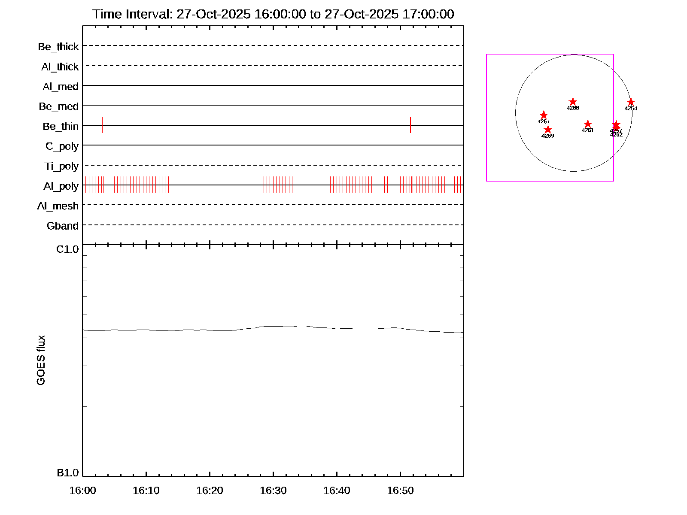
Task: Click the Time Interval title text
Action: click(x=273, y=14)
